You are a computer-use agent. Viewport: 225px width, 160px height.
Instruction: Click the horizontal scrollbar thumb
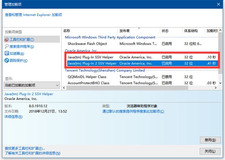pos(127,88)
